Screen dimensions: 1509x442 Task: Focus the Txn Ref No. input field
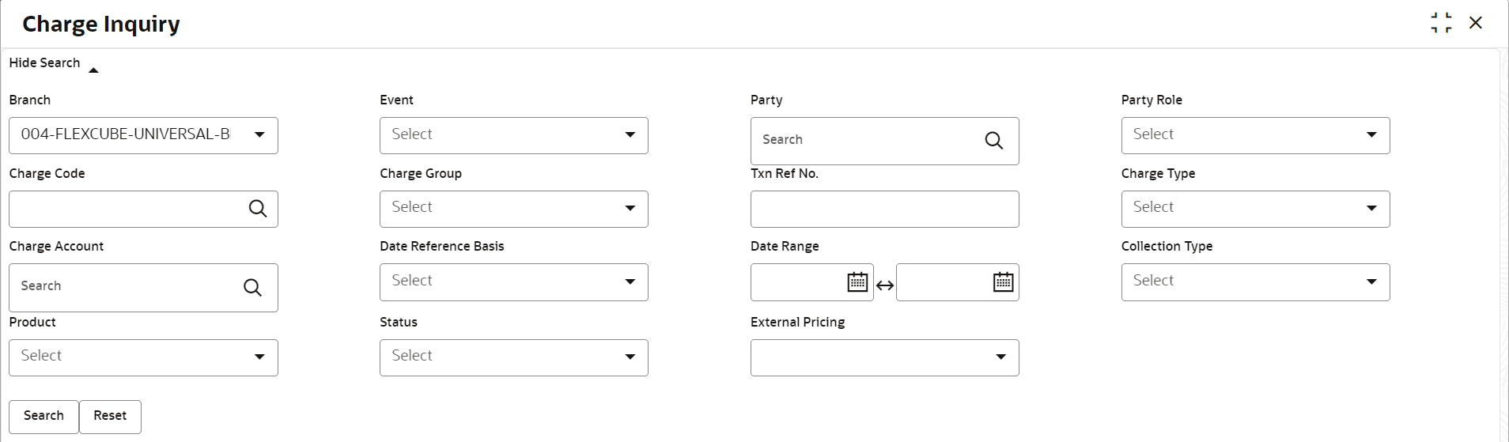point(884,209)
